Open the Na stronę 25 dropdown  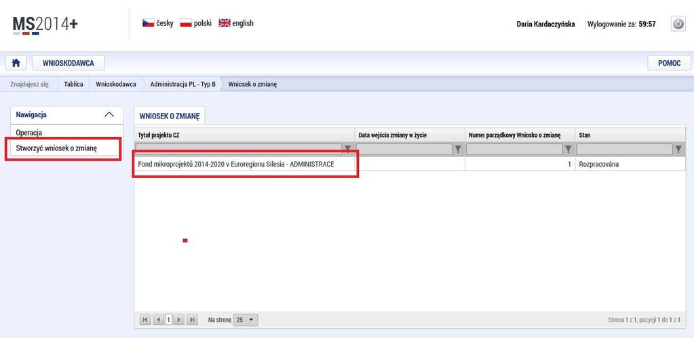click(245, 320)
